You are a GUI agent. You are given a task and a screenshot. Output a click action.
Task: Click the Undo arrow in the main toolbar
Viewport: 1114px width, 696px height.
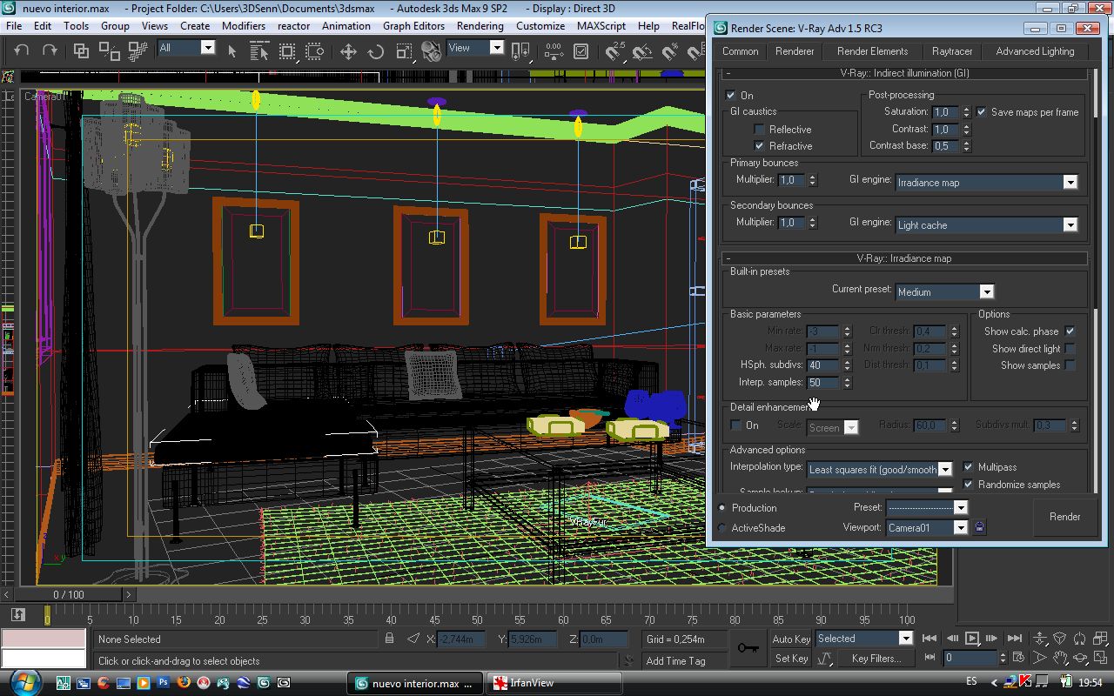tap(22, 51)
